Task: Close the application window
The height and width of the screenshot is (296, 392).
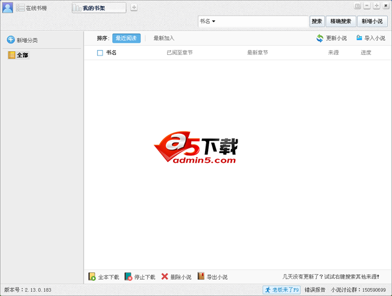Action: (x=386, y=6)
